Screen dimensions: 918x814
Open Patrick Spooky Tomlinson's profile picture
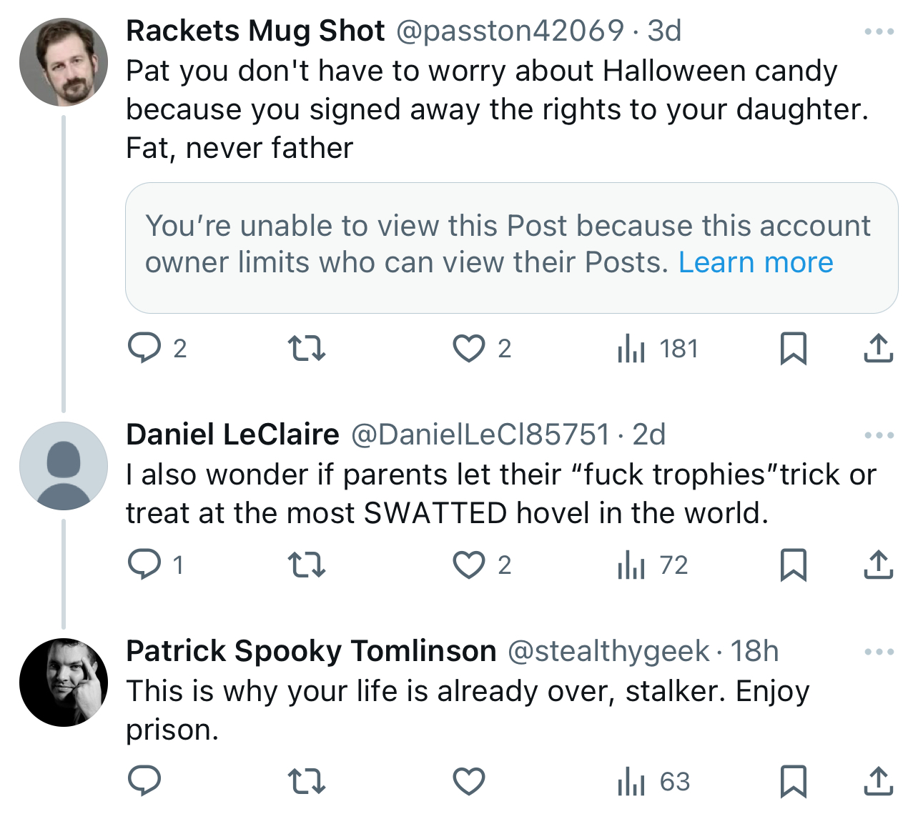[x=64, y=683]
